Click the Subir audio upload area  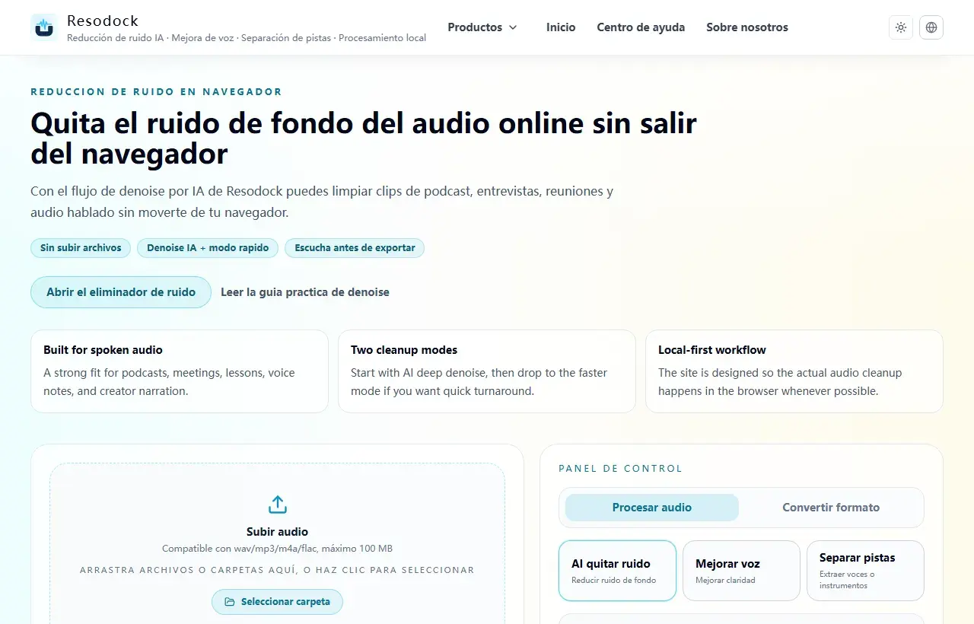pos(278,543)
